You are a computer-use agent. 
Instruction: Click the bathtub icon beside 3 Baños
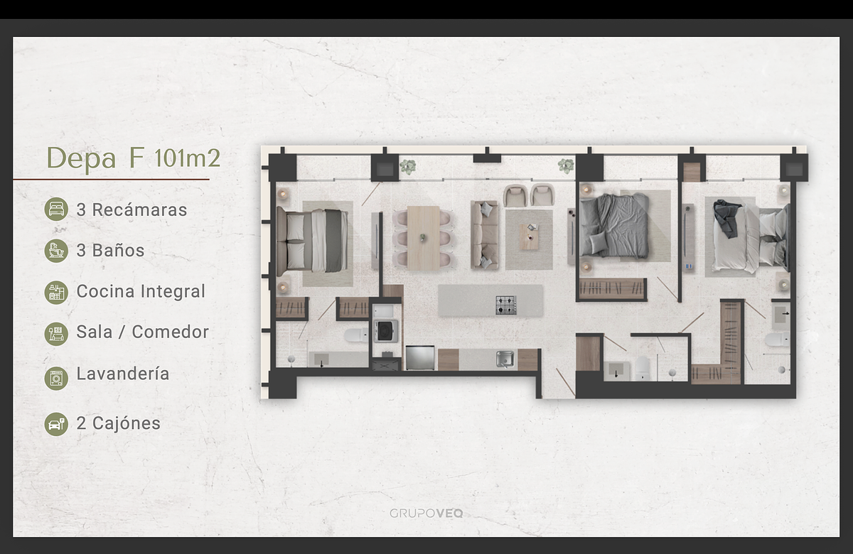55,251
